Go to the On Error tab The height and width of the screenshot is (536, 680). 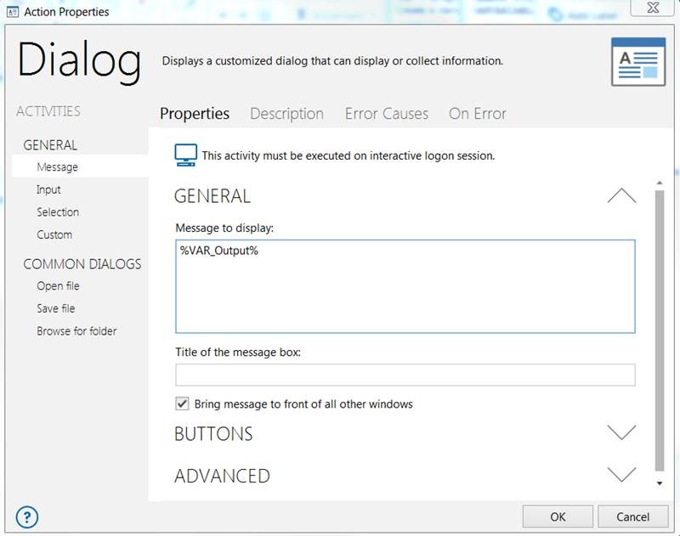click(478, 114)
